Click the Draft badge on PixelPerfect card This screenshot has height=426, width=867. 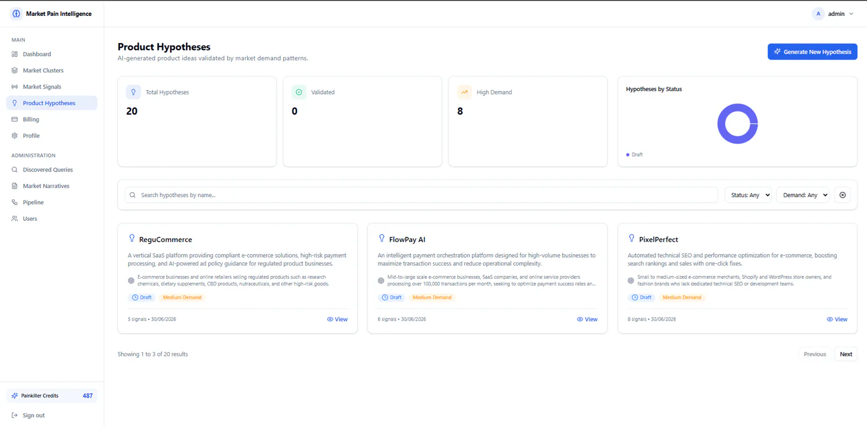point(641,297)
